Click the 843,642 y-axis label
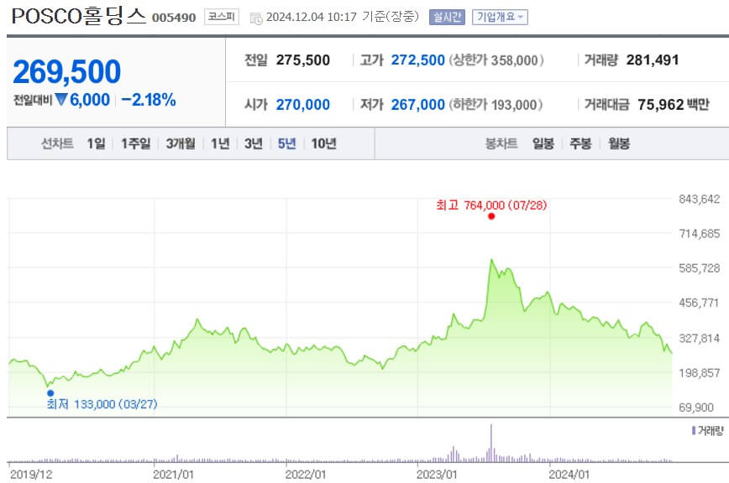 coord(700,199)
